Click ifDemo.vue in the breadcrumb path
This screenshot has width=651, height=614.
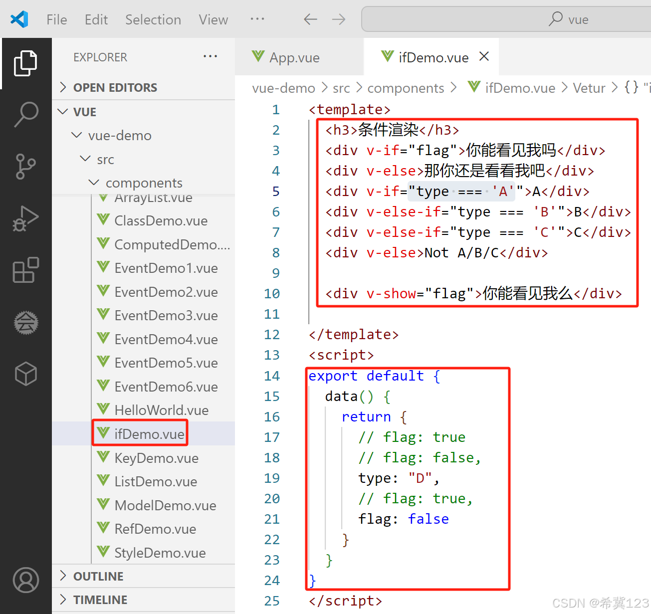[520, 88]
